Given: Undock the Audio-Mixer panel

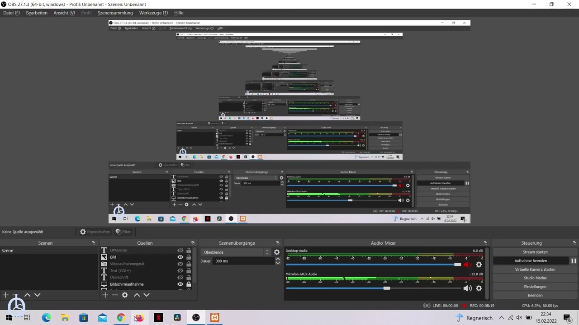Looking at the screenshot, I should (485, 243).
